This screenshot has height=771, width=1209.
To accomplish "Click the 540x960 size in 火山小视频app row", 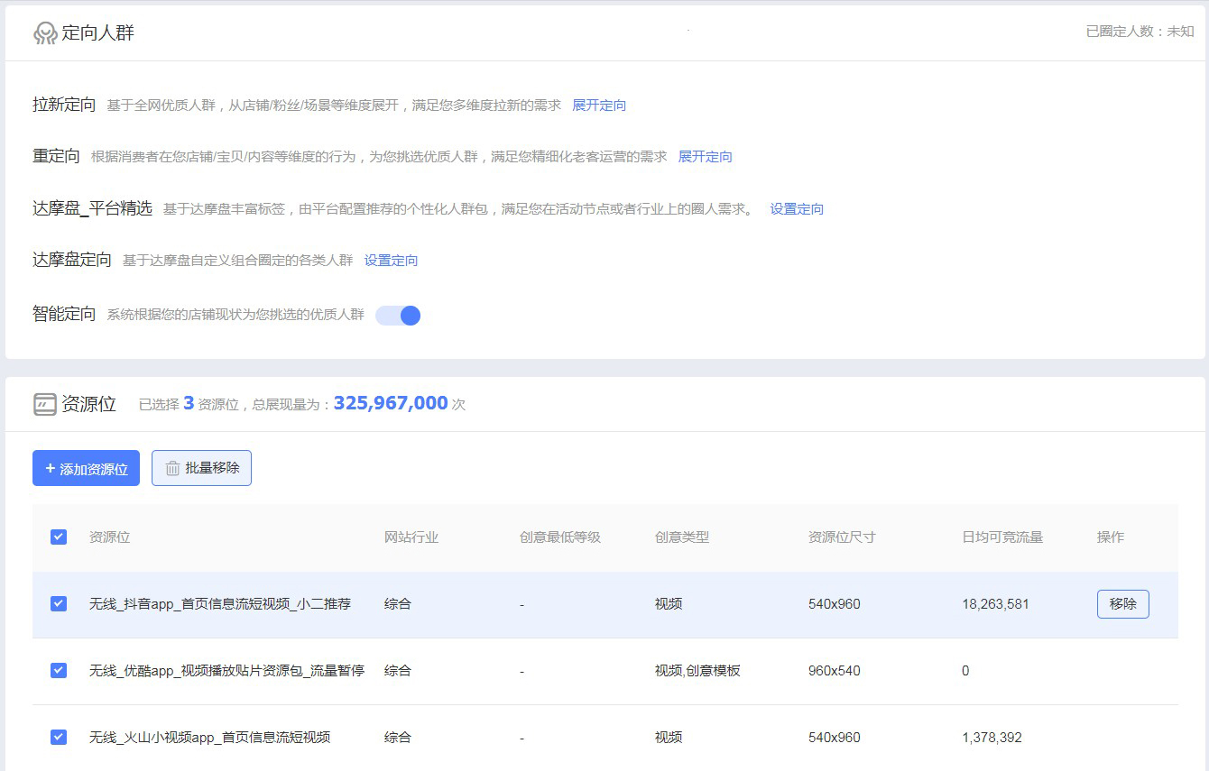I will [x=835, y=737].
